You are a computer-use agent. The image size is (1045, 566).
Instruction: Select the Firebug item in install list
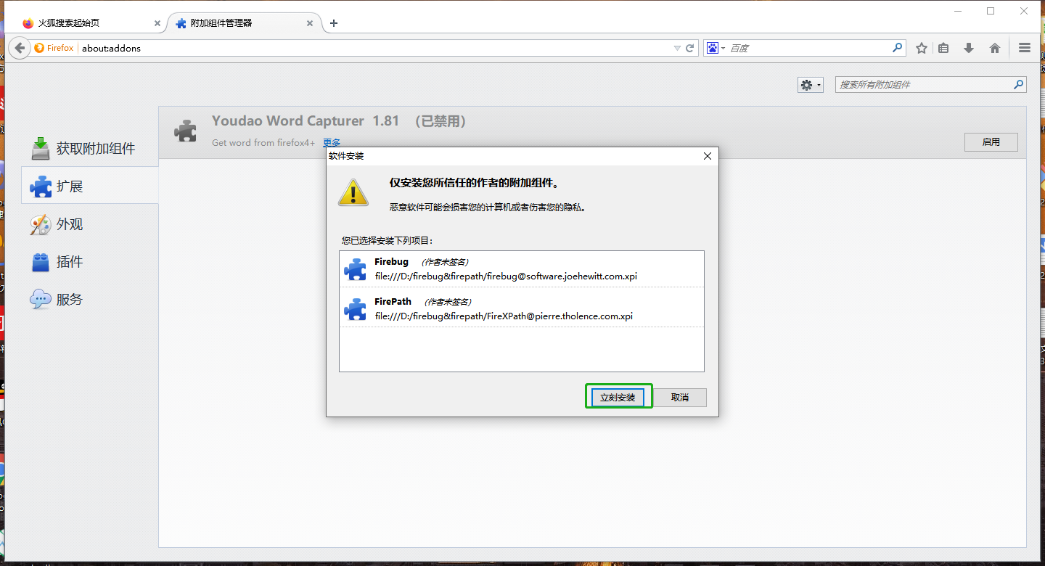(521, 268)
